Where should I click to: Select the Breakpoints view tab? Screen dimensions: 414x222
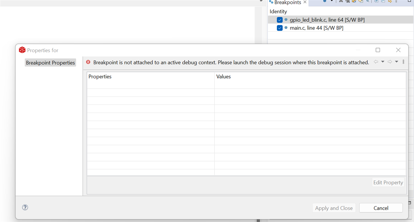[x=288, y=3]
